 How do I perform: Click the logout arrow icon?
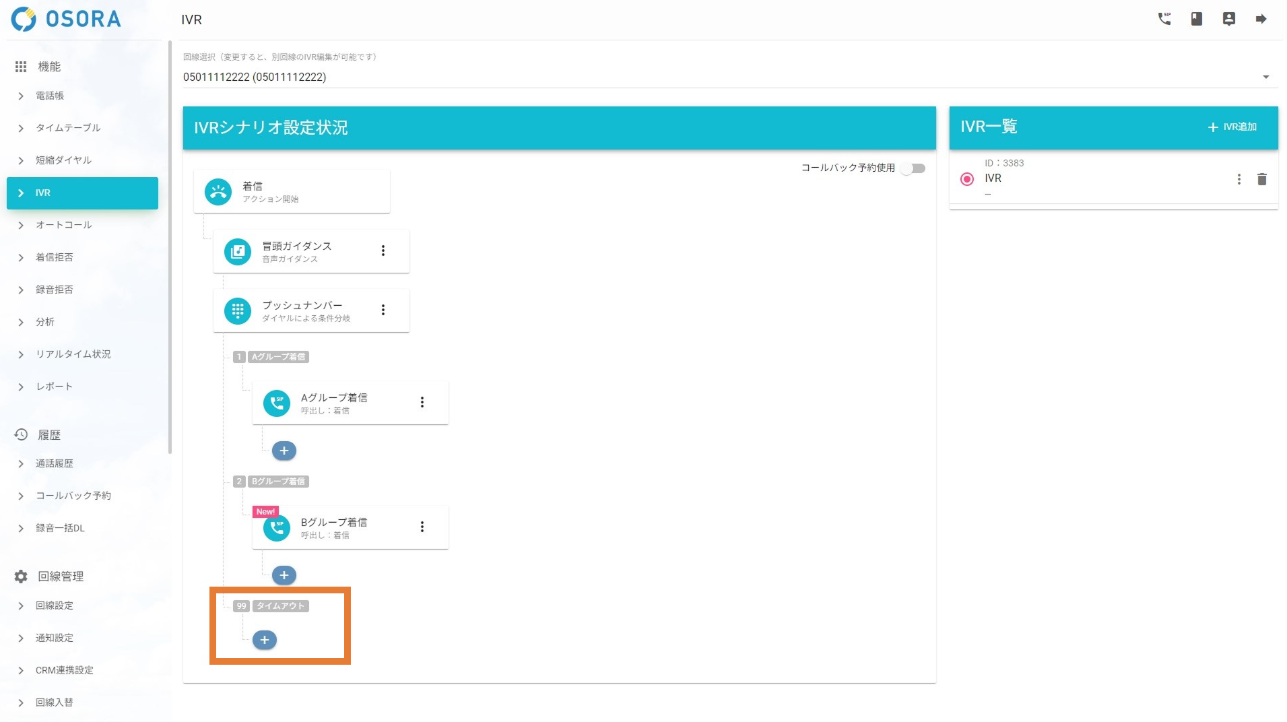coord(1261,19)
